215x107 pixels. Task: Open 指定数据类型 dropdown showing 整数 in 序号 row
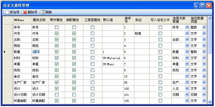[x=204, y=27]
